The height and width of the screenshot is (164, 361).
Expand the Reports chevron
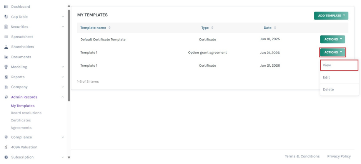point(63,77)
